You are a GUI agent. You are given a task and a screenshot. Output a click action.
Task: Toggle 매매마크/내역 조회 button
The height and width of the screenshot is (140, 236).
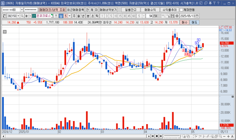click(x=52, y=10)
